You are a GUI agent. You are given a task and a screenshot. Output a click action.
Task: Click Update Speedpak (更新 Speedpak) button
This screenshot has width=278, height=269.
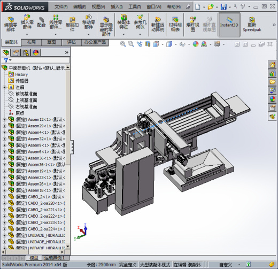pos(252,24)
